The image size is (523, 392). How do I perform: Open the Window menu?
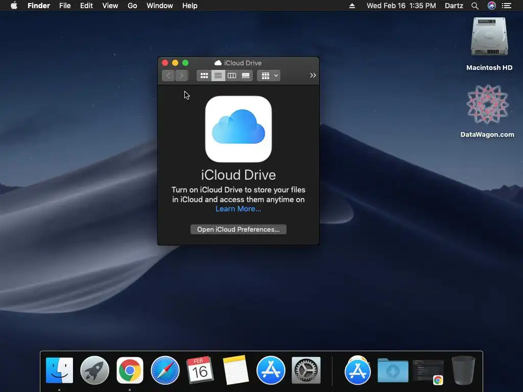click(160, 6)
